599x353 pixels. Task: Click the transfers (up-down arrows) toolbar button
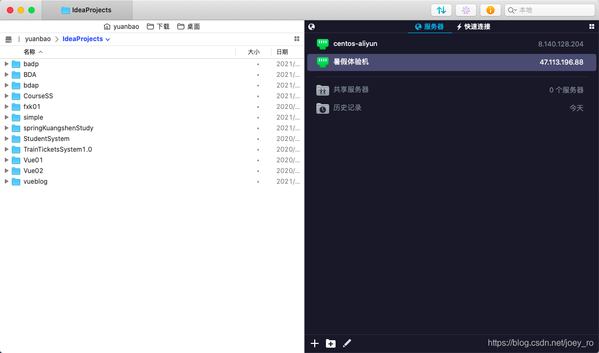[x=441, y=10]
